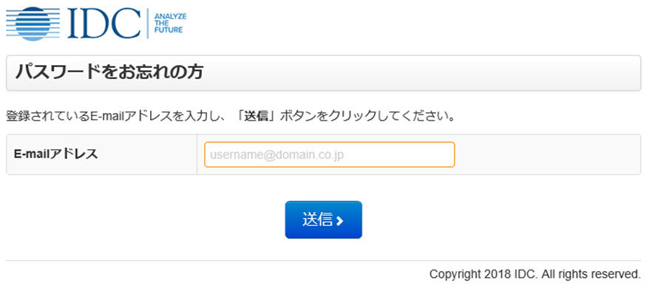Click the ANALYZE THE FUTURE tagline

click(x=171, y=23)
